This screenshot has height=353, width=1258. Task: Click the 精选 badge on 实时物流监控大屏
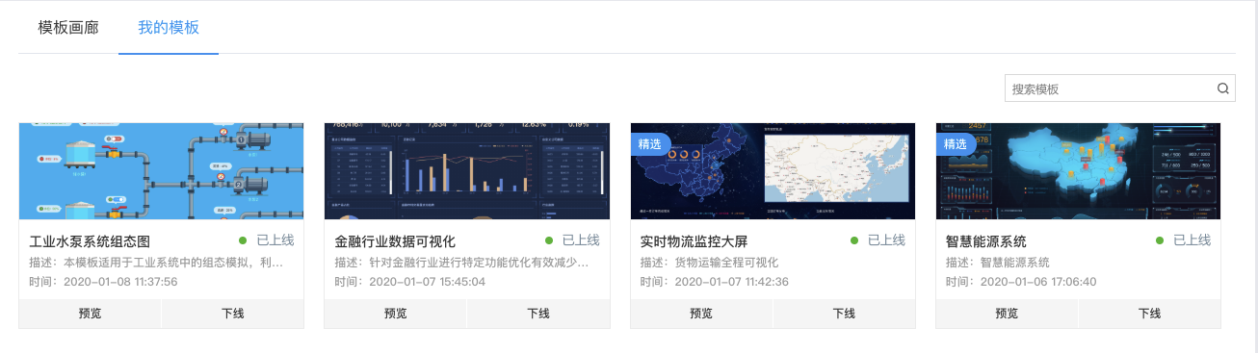650,143
